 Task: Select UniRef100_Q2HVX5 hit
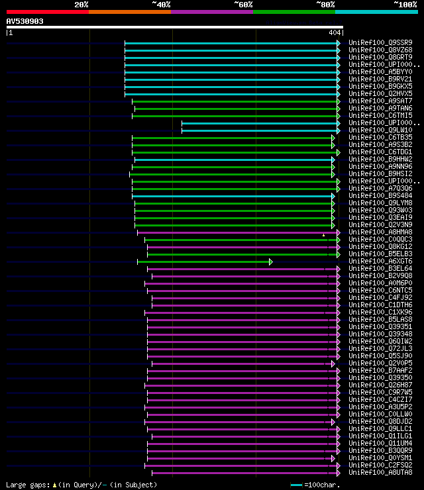pos(380,93)
